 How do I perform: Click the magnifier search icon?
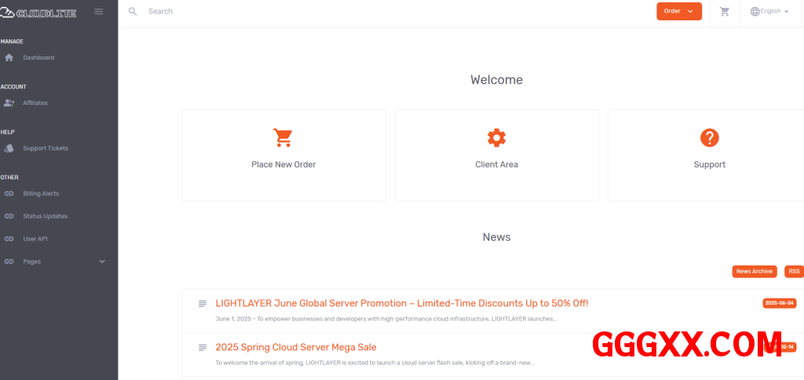(x=133, y=12)
